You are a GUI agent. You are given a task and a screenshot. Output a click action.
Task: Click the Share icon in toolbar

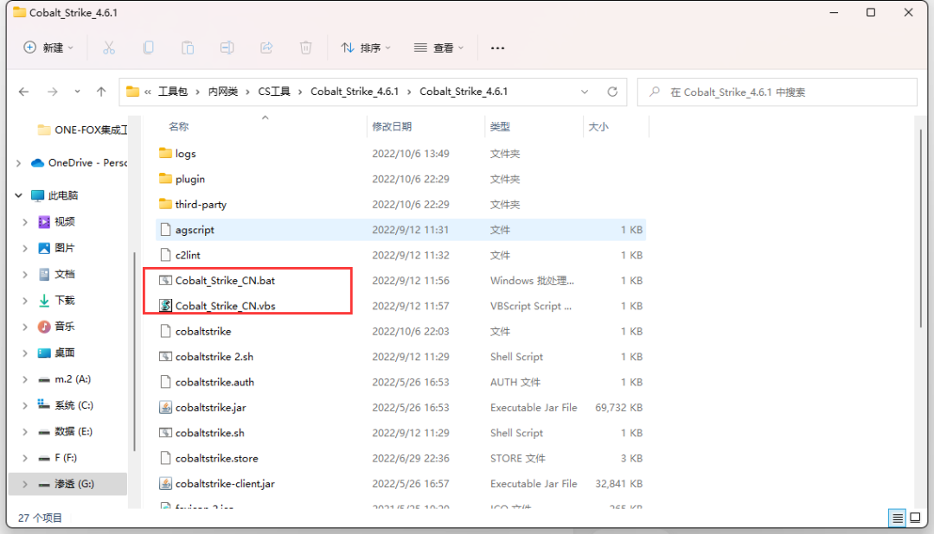266,48
